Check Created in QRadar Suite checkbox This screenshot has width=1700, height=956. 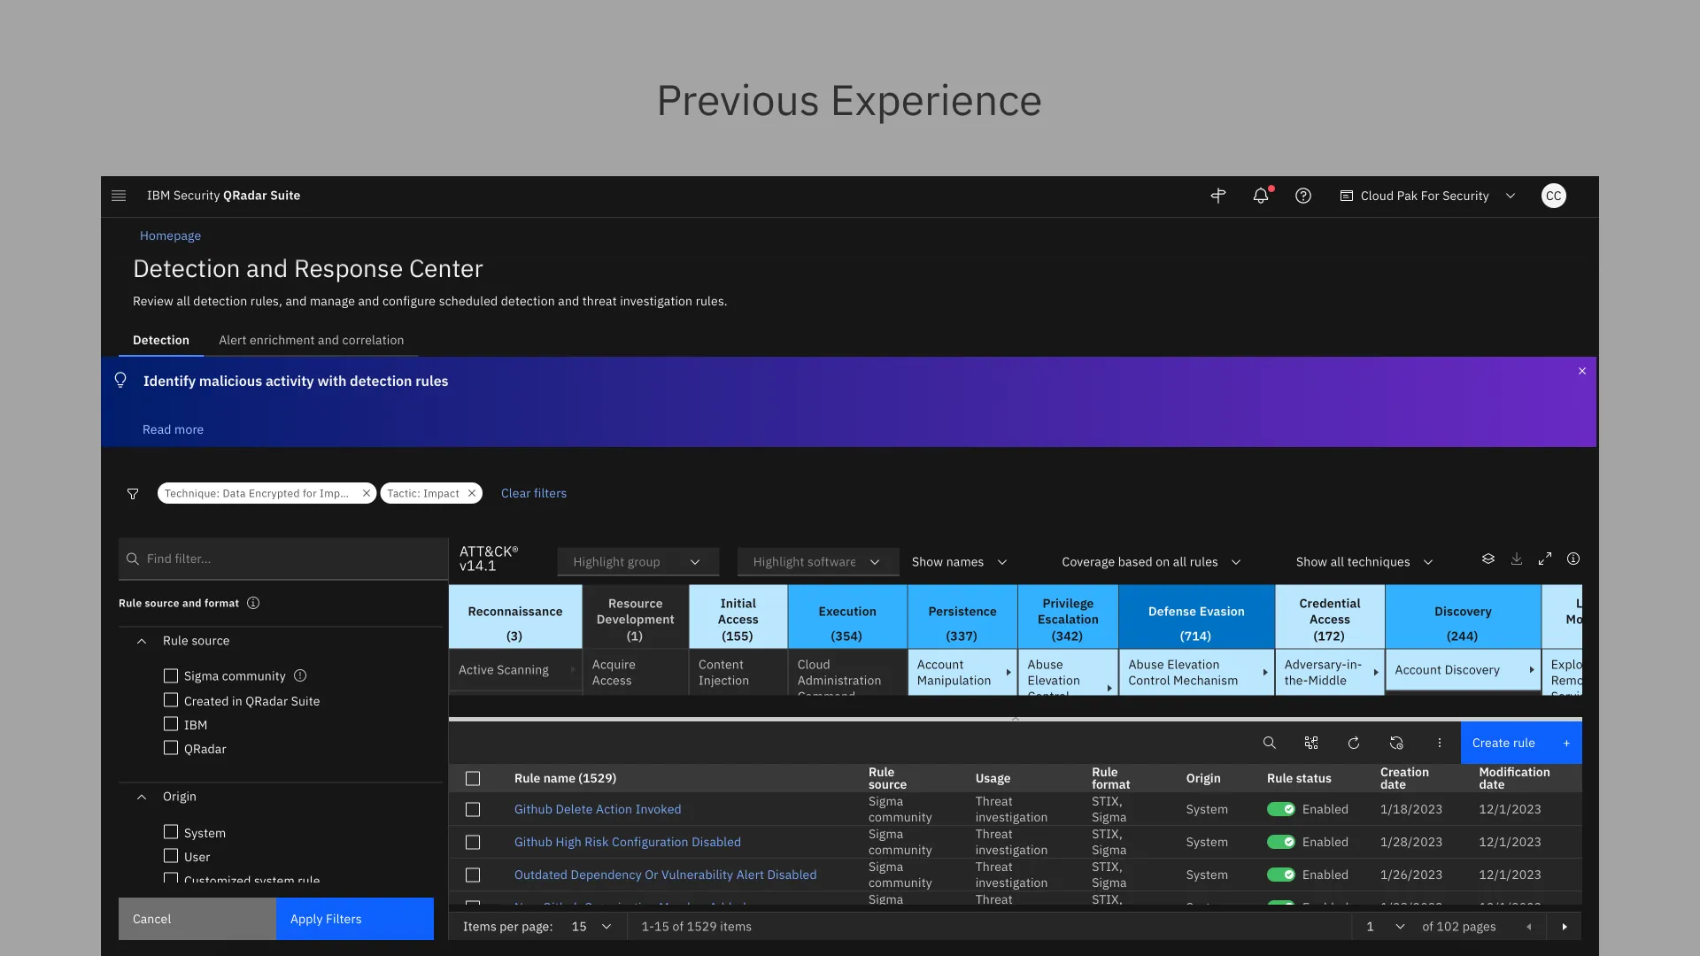pos(171,700)
